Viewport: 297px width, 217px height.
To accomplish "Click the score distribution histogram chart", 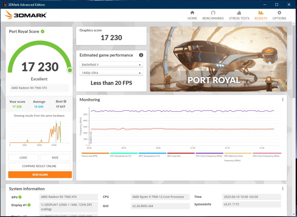I will [x=39, y=133].
